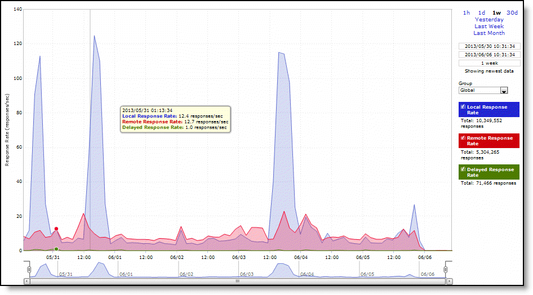
Task: Click the green delayed data point marker
Action: pyautogui.click(x=56, y=249)
